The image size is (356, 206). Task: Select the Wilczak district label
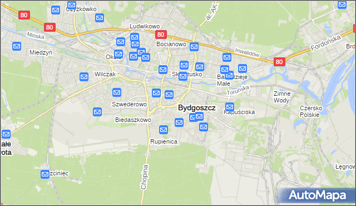tap(105, 74)
